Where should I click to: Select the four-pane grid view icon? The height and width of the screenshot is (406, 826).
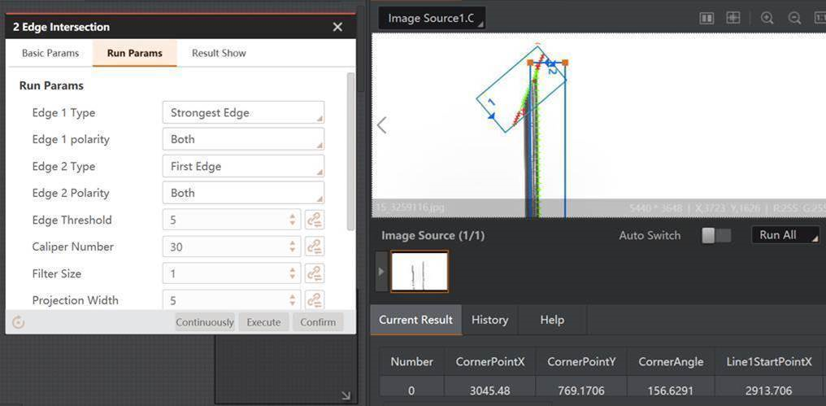click(x=733, y=18)
